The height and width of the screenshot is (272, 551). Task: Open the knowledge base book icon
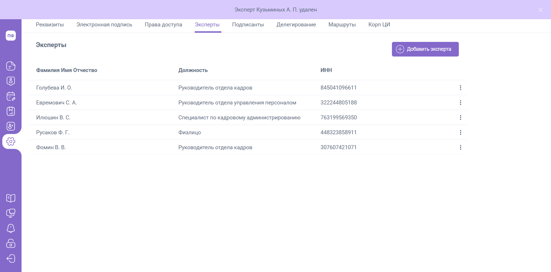click(x=11, y=198)
